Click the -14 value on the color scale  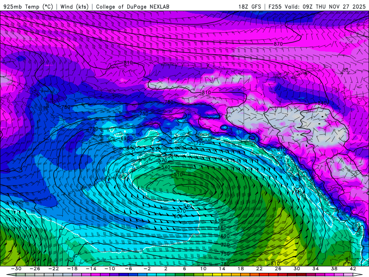91,269
